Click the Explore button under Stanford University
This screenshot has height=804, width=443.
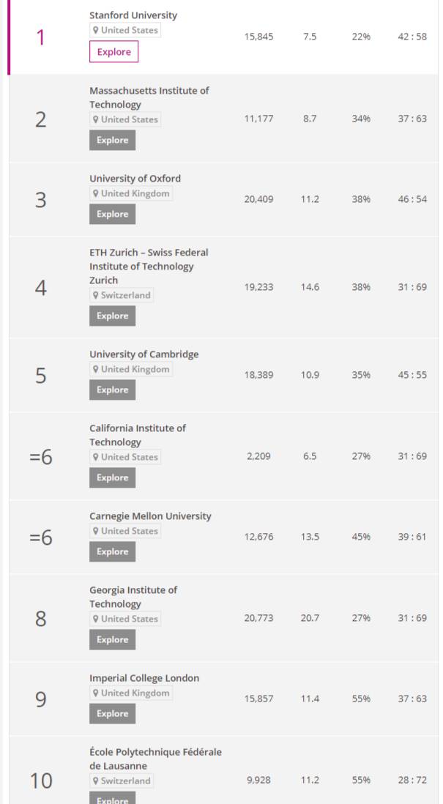(113, 52)
